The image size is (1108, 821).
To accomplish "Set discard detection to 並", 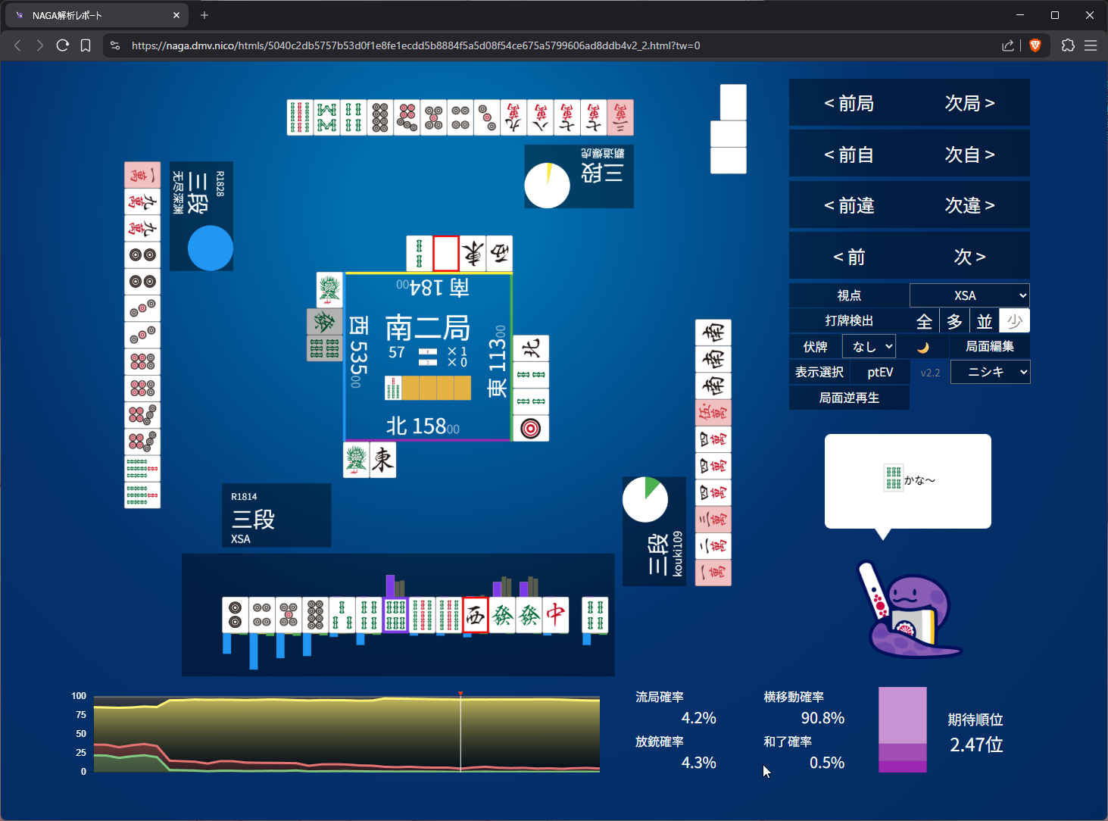I will pyautogui.click(x=984, y=321).
